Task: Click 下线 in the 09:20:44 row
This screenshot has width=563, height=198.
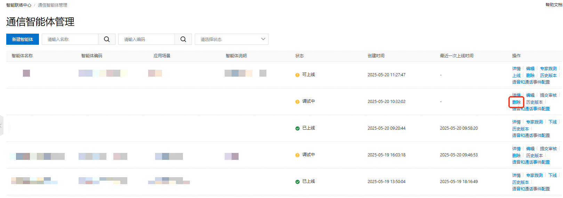Action: click(553, 122)
